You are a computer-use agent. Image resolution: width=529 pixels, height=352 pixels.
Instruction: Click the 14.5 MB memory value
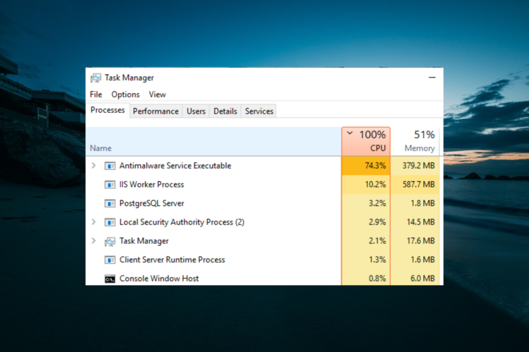click(x=420, y=222)
